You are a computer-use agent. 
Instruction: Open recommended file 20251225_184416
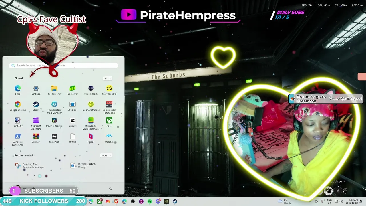(x=83, y=165)
